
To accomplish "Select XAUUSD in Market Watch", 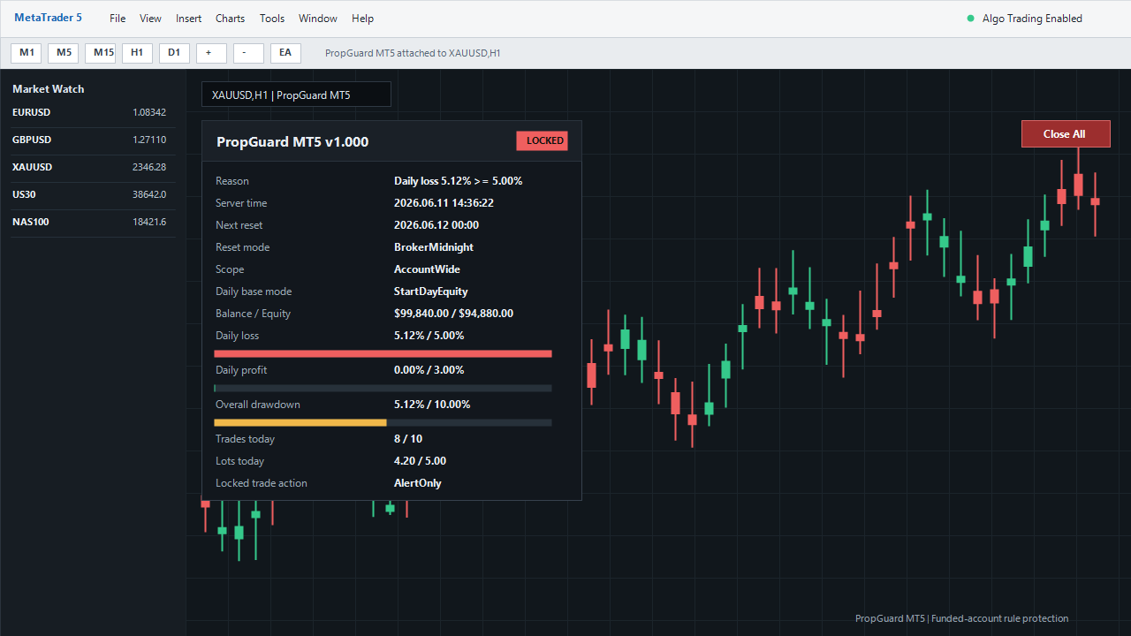I will (x=93, y=168).
